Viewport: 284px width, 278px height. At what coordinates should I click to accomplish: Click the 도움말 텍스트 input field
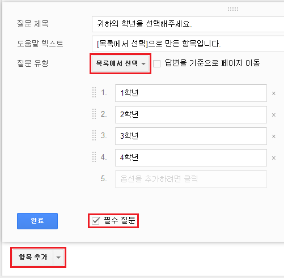click(x=188, y=44)
